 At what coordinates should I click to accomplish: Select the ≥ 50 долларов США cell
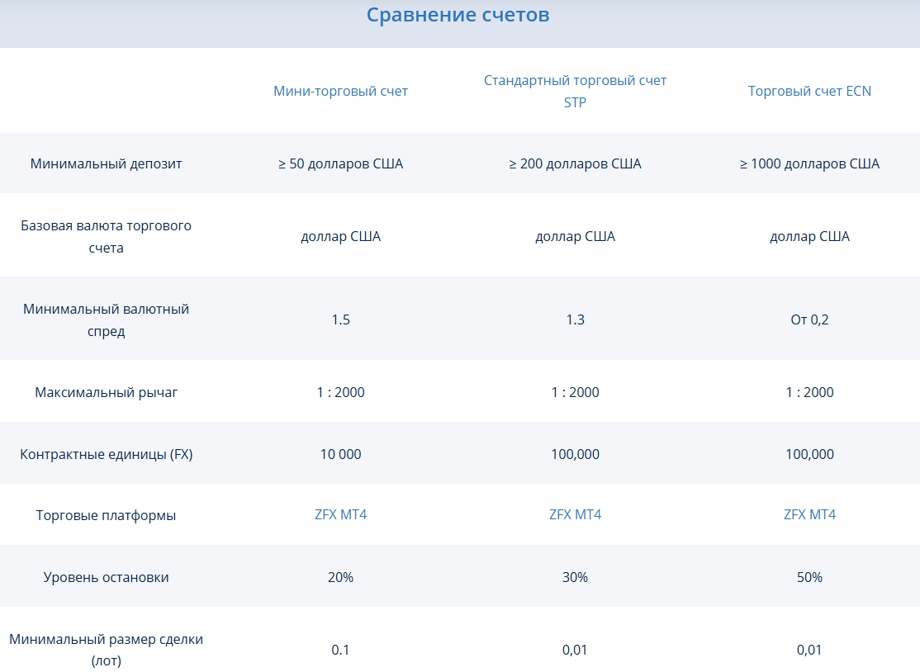click(x=340, y=163)
